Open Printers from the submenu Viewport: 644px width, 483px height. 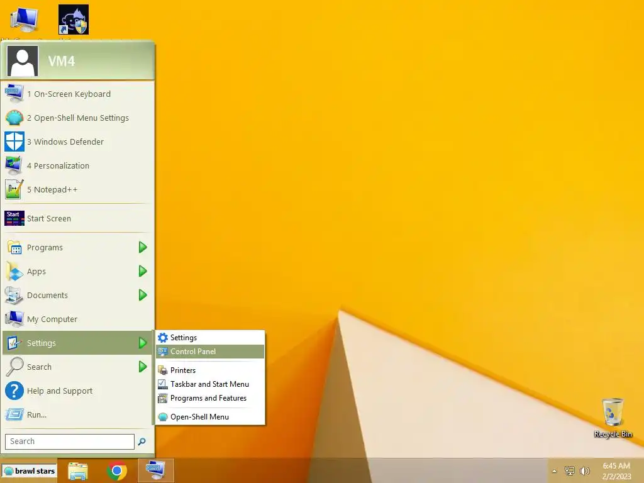coord(210,370)
